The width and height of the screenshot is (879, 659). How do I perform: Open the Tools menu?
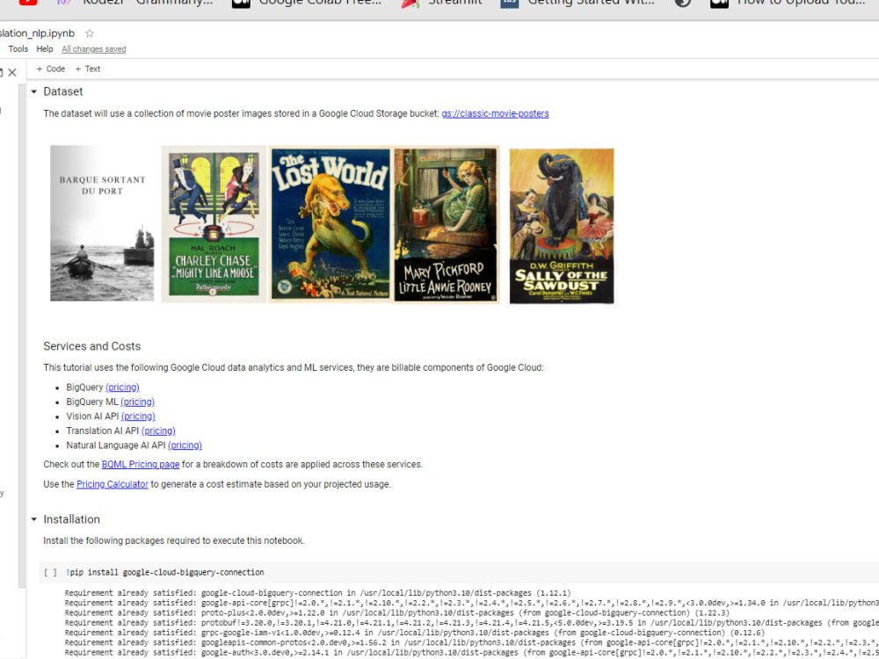coord(18,49)
